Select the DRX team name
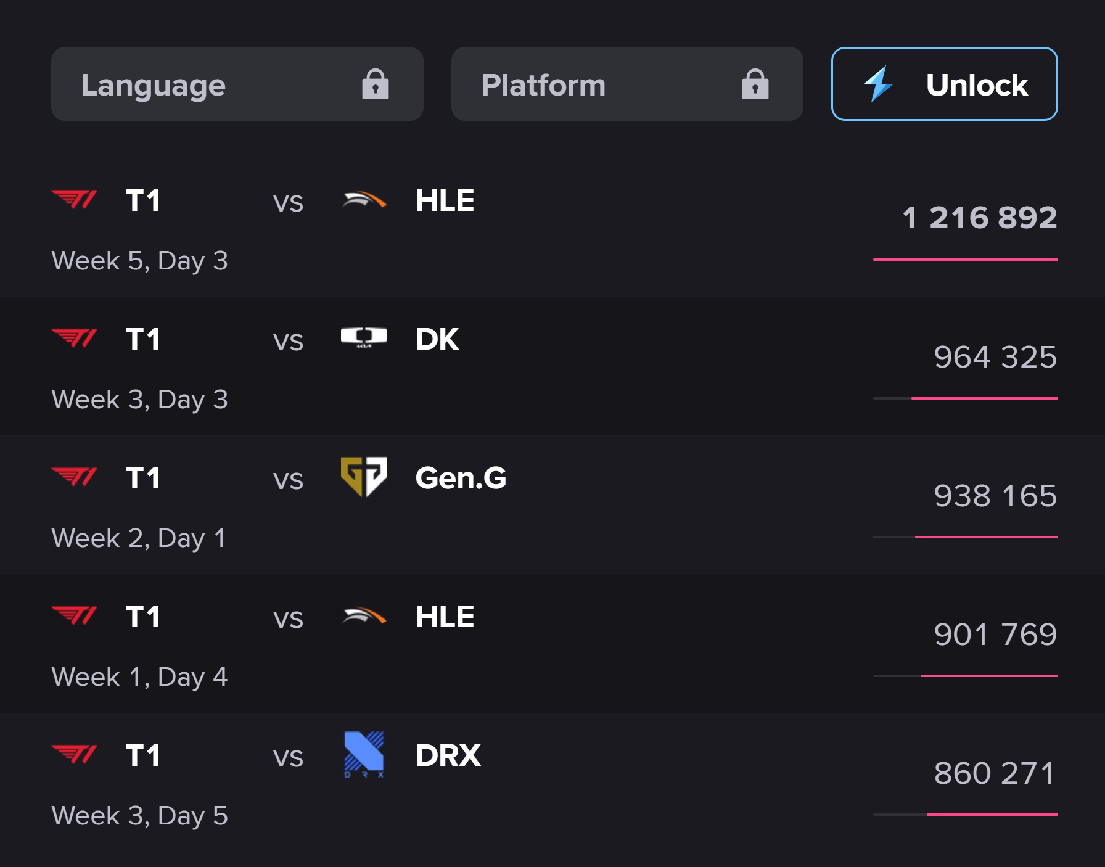1105x867 pixels. pos(448,755)
